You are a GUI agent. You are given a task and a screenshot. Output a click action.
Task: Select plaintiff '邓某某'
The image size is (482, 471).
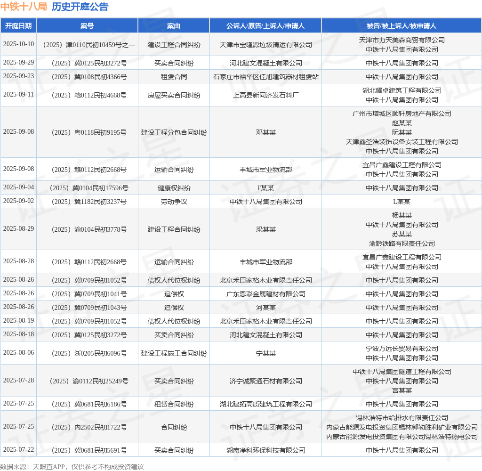(x=265, y=133)
